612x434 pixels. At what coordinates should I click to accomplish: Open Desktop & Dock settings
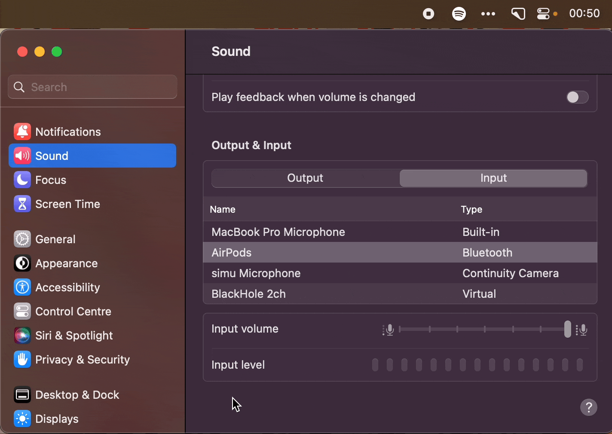[x=22, y=394]
